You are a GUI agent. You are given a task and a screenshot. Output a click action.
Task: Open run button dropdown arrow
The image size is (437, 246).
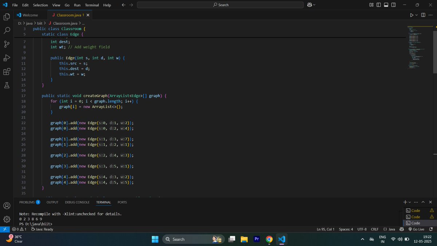(417, 15)
